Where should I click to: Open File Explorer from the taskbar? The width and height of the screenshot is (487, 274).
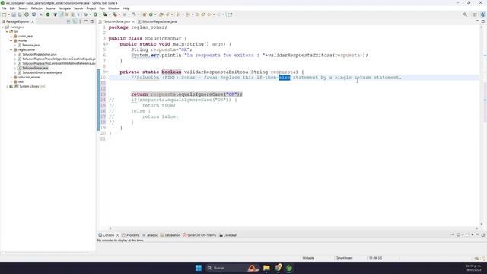266,268
